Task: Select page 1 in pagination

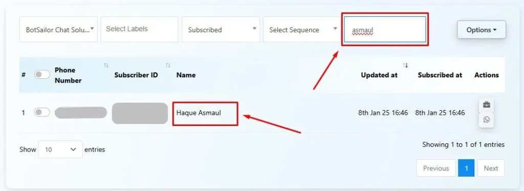Action: pos(466,168)
